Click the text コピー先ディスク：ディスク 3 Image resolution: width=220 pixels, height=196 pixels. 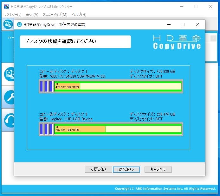pyautogui.click(x=63, y=114)
